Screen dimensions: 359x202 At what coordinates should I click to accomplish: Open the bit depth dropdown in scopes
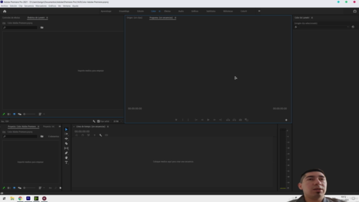[x=118, y=121]
